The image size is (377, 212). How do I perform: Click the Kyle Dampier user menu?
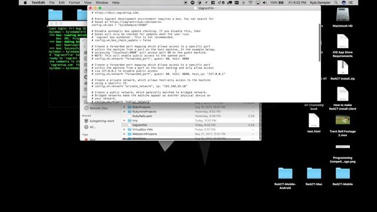[320, 2]
